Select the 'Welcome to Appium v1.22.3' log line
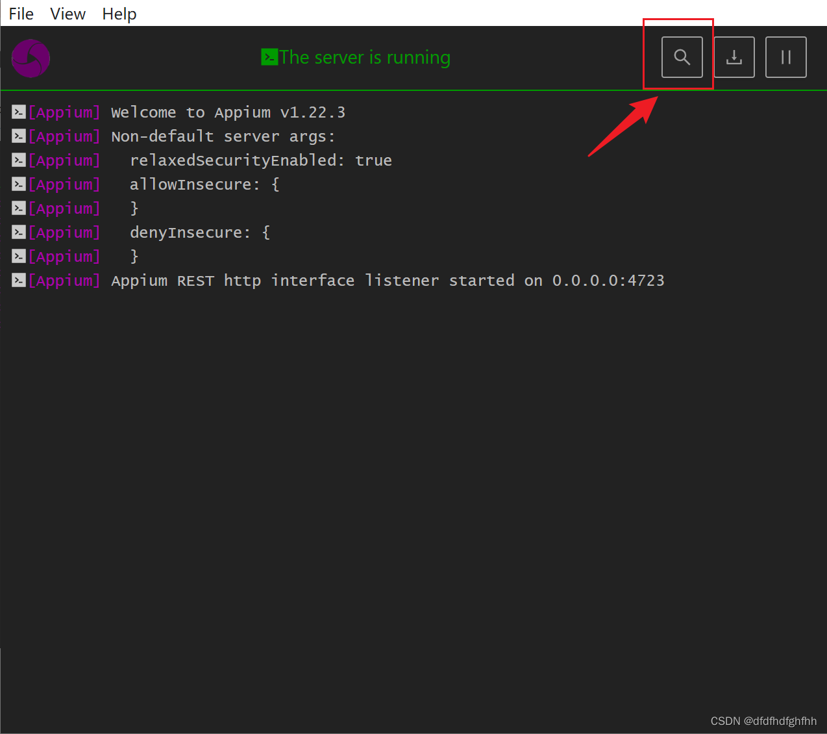 228,112
